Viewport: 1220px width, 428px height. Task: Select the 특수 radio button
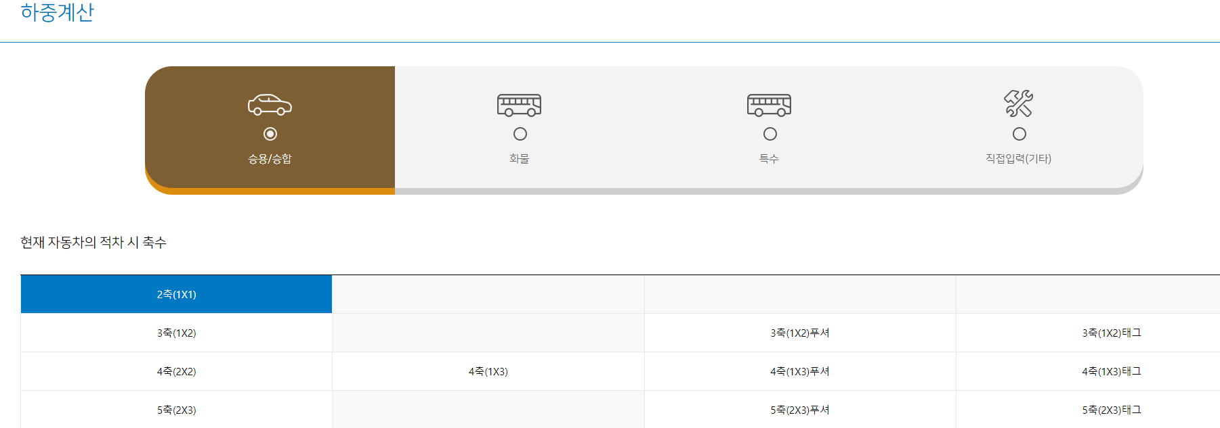[770, 134]
